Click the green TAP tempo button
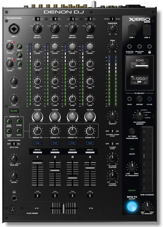Screen dimensions: 163x227 tap(132, 149)
